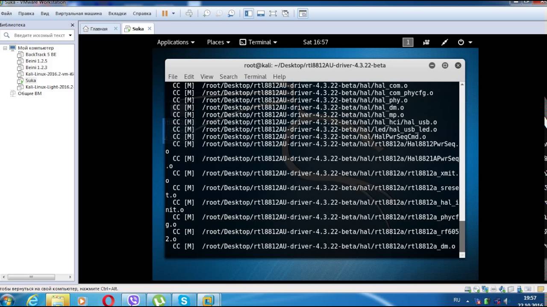Open the Файл menu
The image size is (547, 307).
(6, 13)
